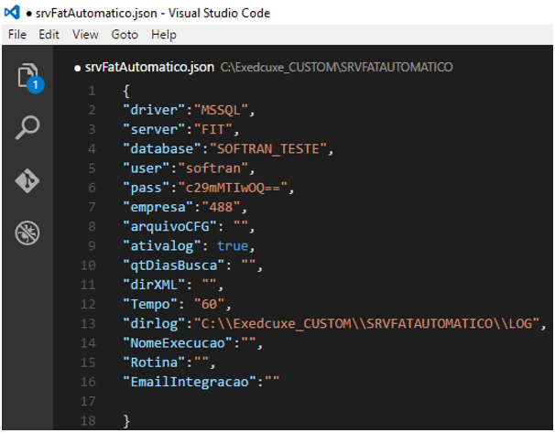Screen dimensions: 555x433
Task: Click the "SOFTRAN_TESTE" database value
Action: click(x=272, y=149)
